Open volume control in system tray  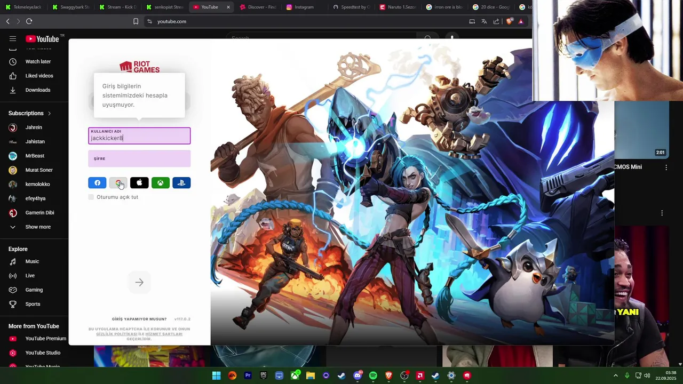tap(647, 375)
